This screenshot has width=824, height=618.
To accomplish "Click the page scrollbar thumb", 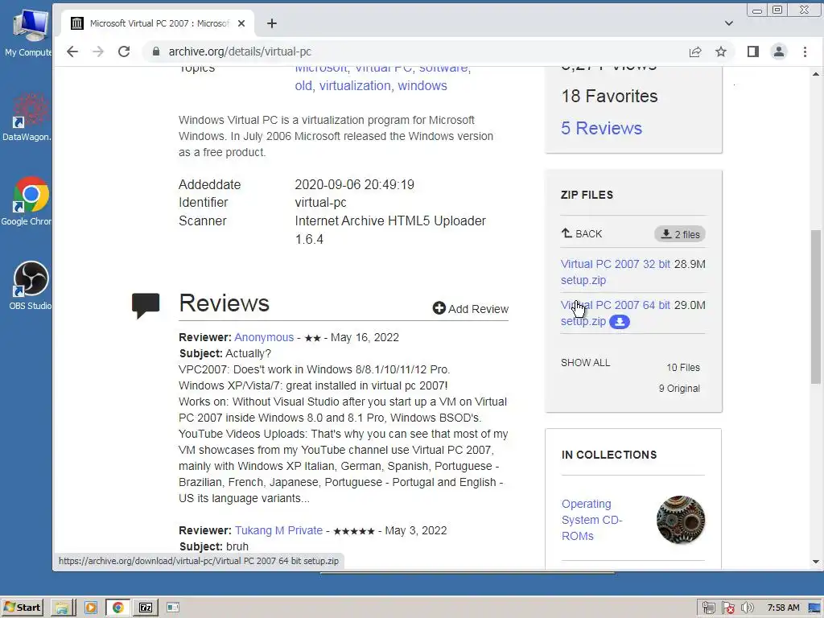I will click(x=816, y=307).
